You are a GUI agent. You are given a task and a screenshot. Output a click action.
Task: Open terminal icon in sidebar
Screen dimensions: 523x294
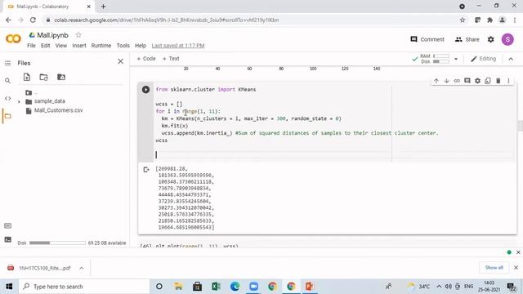coord(7,239)
